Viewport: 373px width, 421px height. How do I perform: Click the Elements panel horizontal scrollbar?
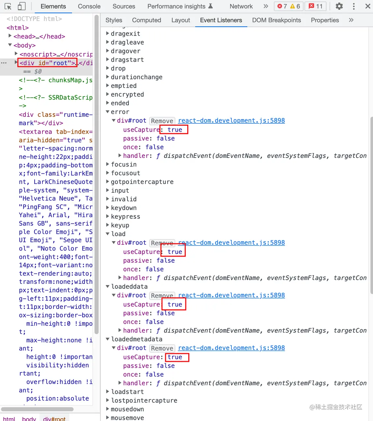coord(37,409)
